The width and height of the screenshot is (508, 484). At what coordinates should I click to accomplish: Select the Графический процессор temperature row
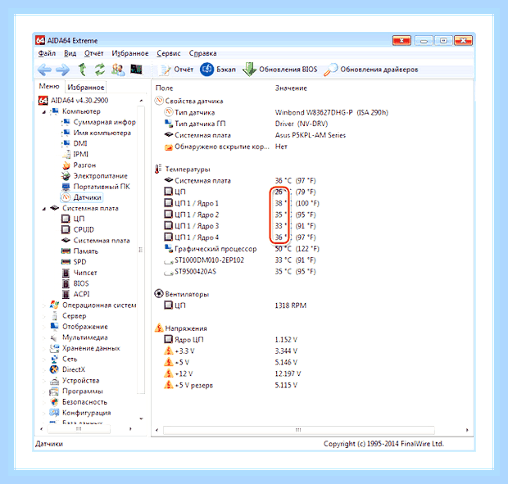point(242,249)
